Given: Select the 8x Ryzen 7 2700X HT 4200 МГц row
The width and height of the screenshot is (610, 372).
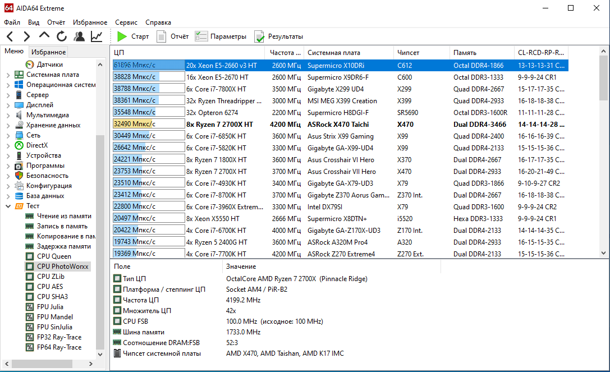Looking at the screenshot, I should click(341, 125).
